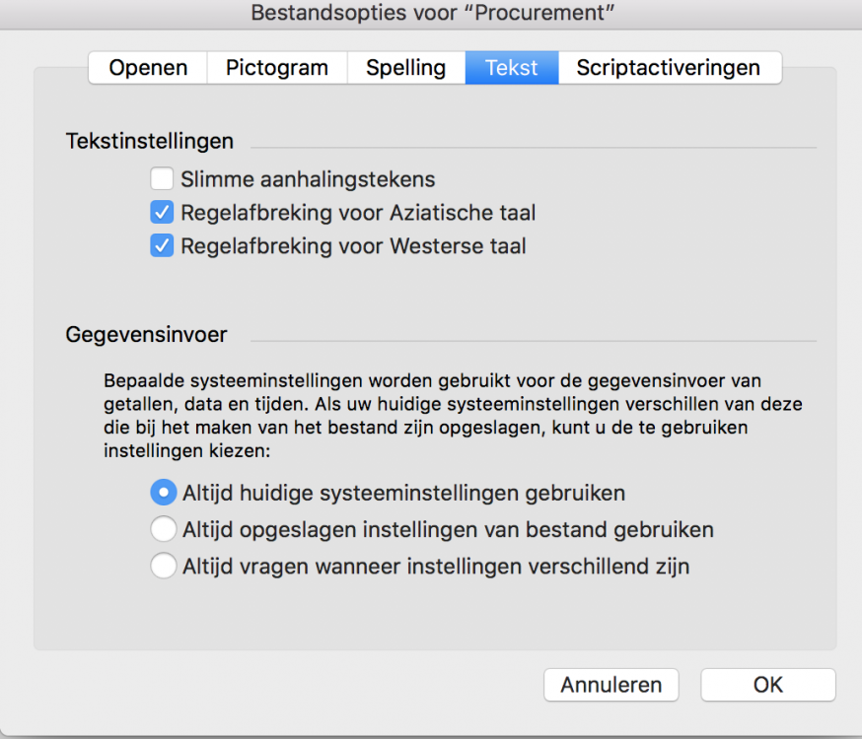Click the Regelafbreking voor Westerse taal label
862x739 pixels.
353,246
